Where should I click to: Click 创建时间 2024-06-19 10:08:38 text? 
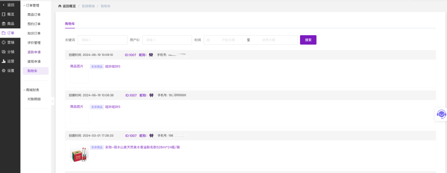pos(91,95)
